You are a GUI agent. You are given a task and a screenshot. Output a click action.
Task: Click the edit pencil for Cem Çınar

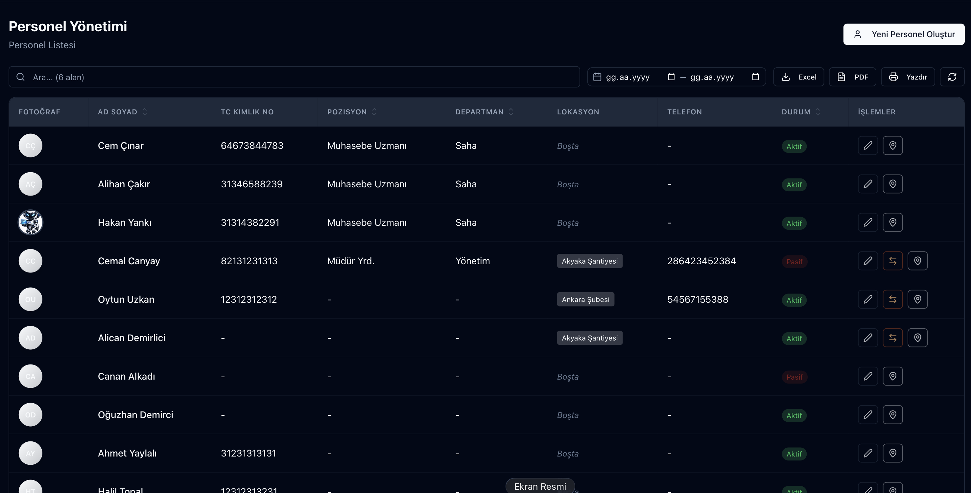click(868, 146)
